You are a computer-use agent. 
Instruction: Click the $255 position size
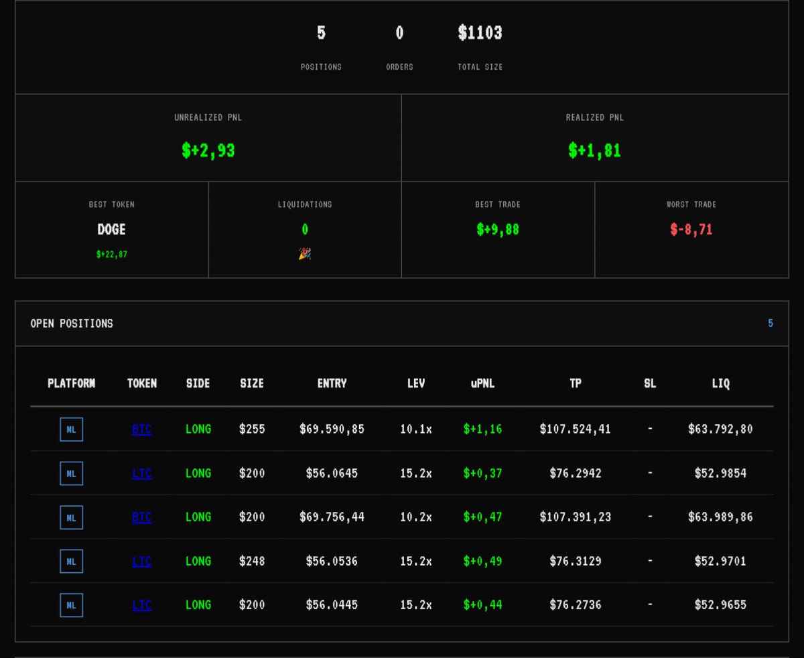[x=252, y=430]
